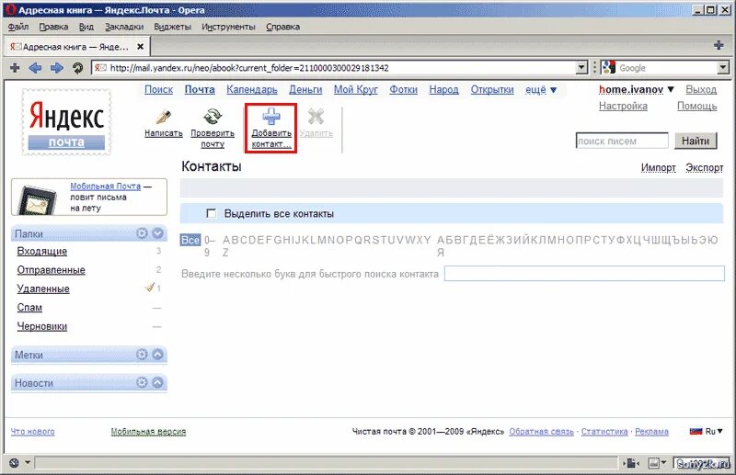Click the Импорт link
The width and height of the screenshot is (736, 475).
(658, 167)
